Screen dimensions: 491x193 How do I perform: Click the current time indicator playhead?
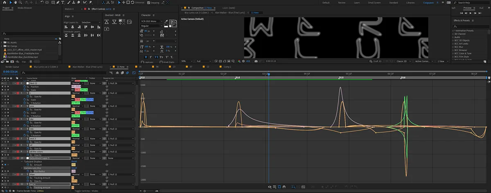pyautogui.click(x=269, y=74)
